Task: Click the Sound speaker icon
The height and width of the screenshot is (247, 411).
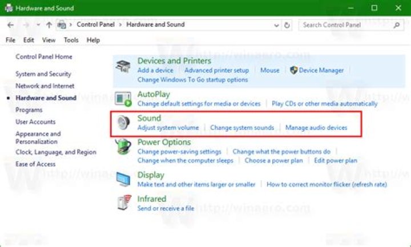Action: 123,123
